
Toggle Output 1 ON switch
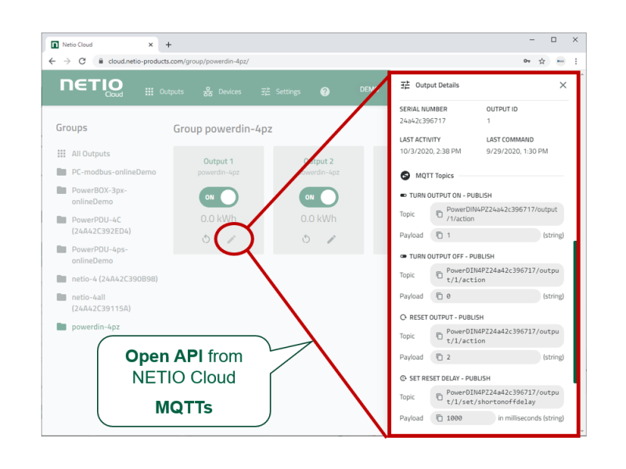pos(219,197)
